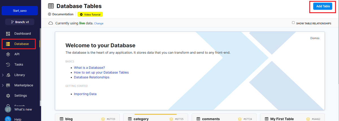Expand the Marketplace sidebar section chevron
The height and width of the screenshot is (121, 339).
coord(3,85)
